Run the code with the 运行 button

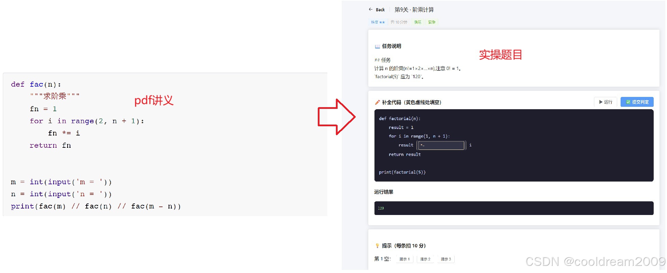point(606,102)
